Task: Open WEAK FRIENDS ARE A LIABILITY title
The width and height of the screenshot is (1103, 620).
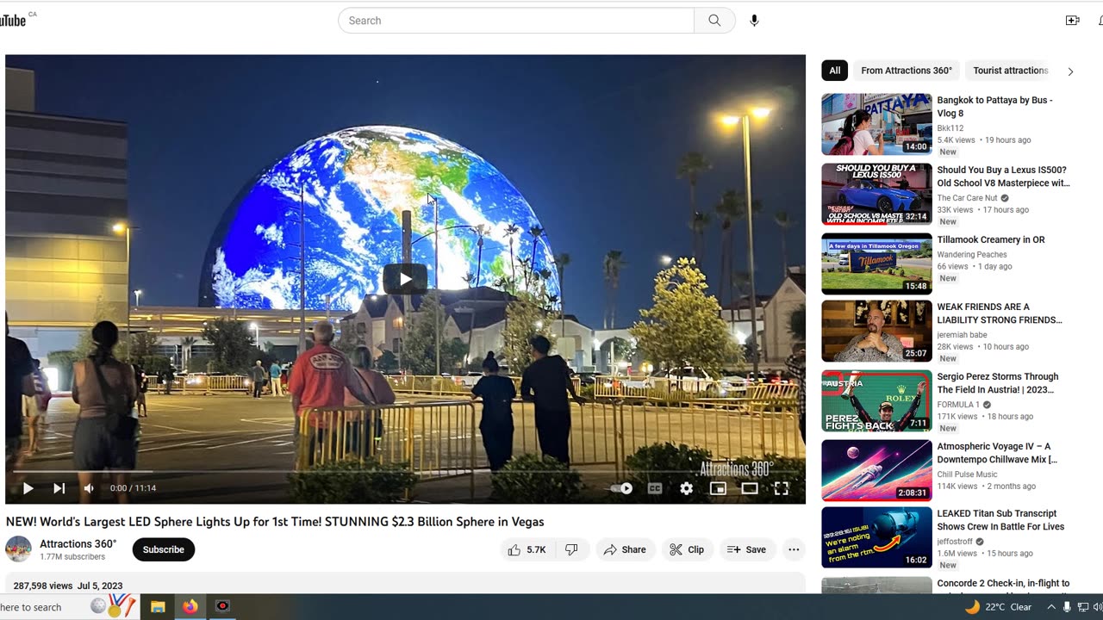Action: click(1000, 313)
